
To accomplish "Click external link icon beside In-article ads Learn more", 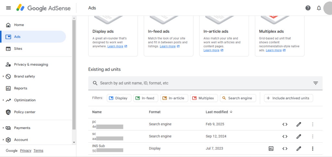I will [x=222, y=50].
